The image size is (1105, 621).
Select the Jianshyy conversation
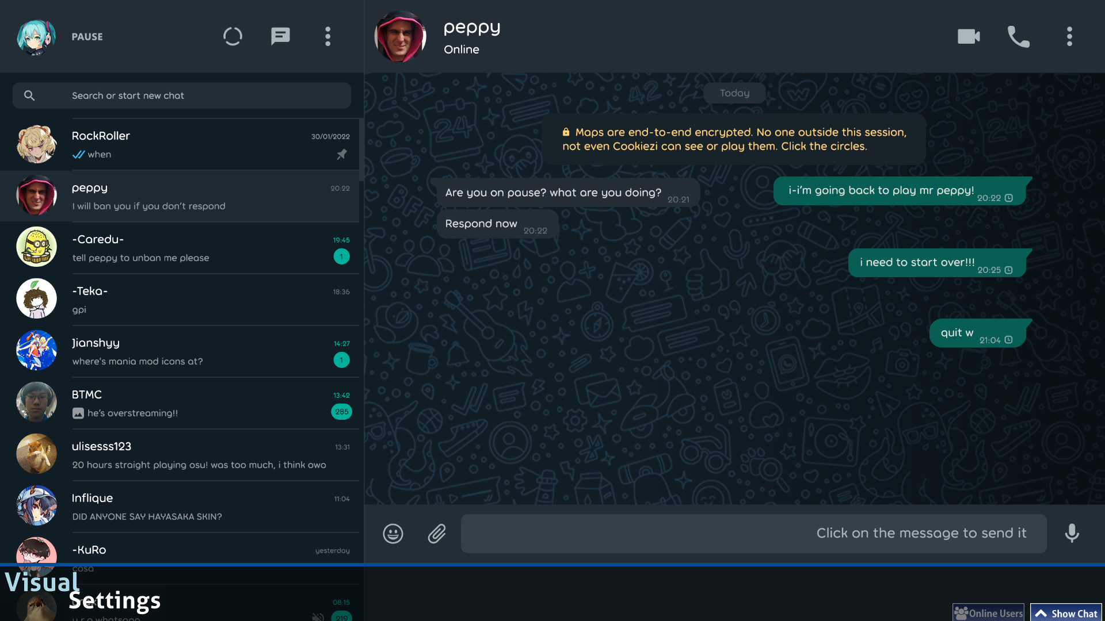[182, 351]
